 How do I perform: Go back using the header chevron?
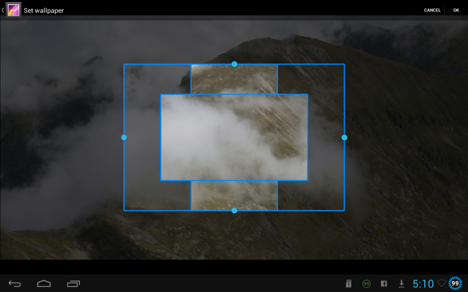[3, 10]
